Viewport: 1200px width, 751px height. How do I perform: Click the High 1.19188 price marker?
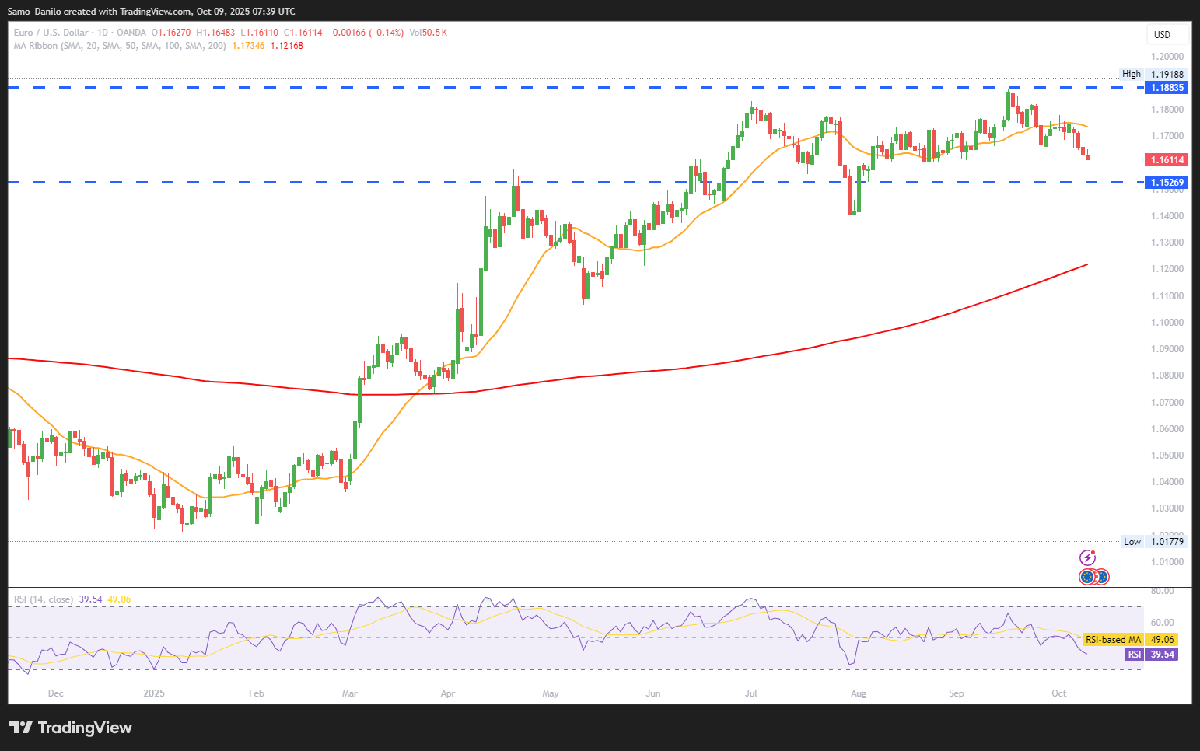[1153, 74]
